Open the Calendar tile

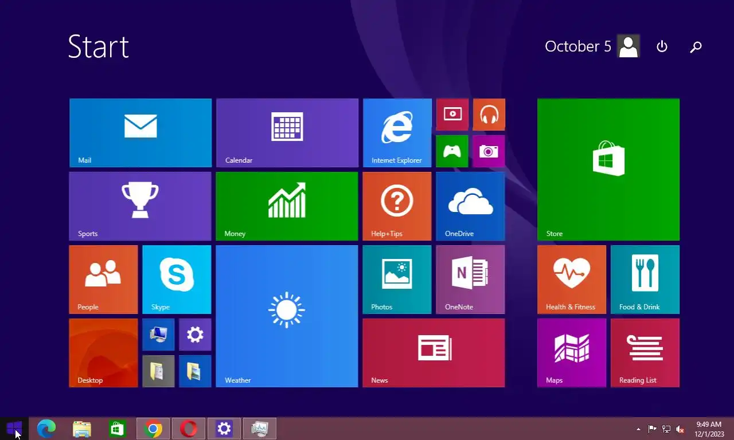pyautogui.click(x=287, y=133)
